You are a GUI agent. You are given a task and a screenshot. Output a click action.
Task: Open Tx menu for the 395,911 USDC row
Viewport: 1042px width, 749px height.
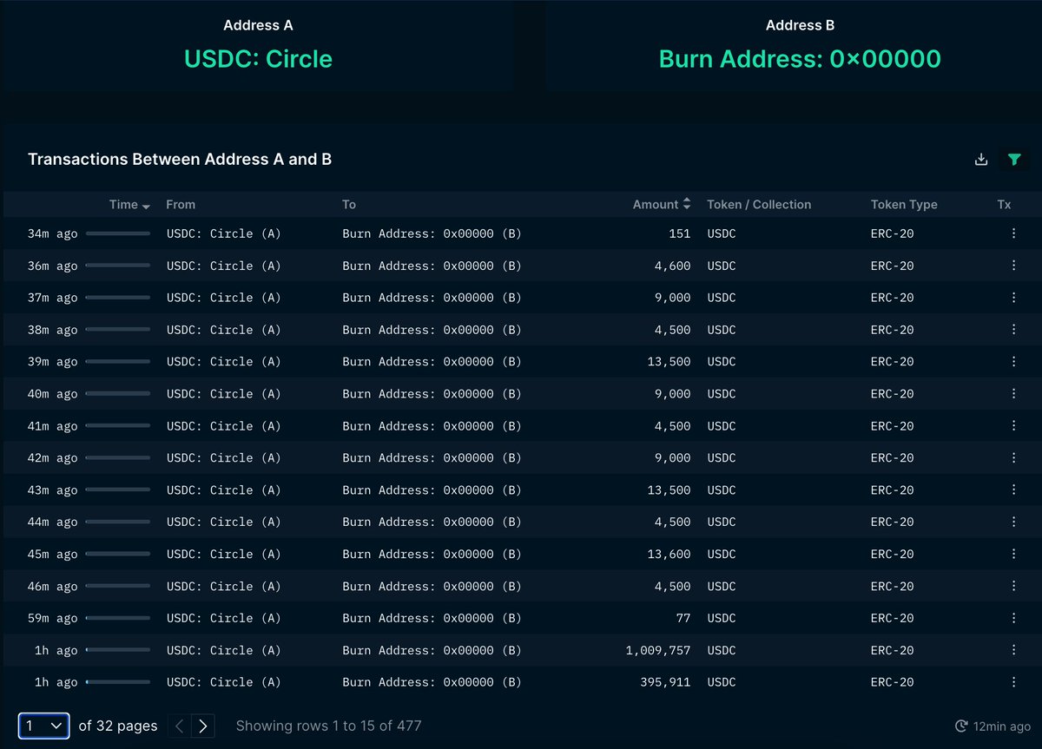pyautogui.click(x=1013, y=682)
